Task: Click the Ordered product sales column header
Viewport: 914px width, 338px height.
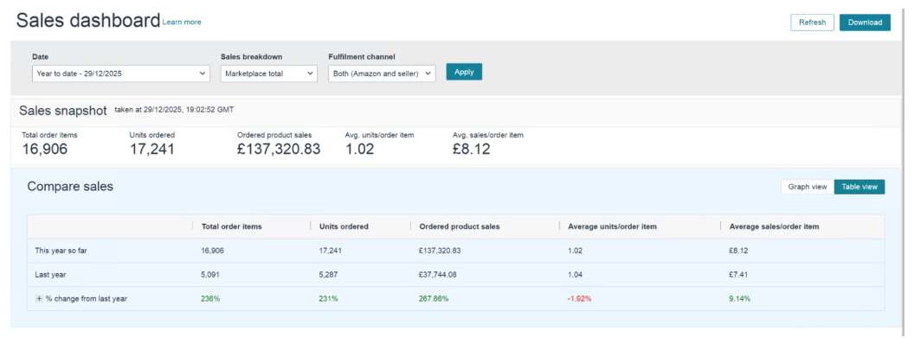Action: click(x=460, y=226)
